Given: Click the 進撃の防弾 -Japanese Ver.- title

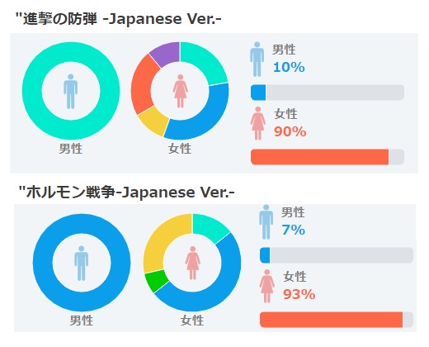Looking at the screenshot, I should click(118, 19).
